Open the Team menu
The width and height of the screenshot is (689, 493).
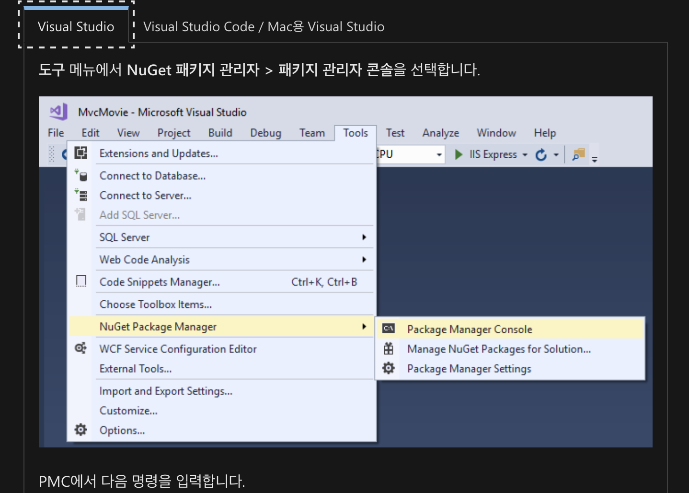coord(312,133)
